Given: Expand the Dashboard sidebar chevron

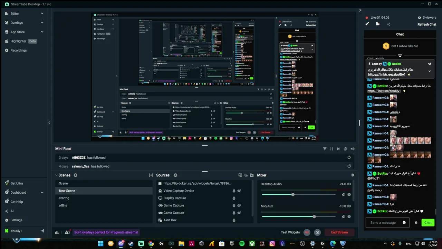Looking at the screenshot, I should point(42,193).
